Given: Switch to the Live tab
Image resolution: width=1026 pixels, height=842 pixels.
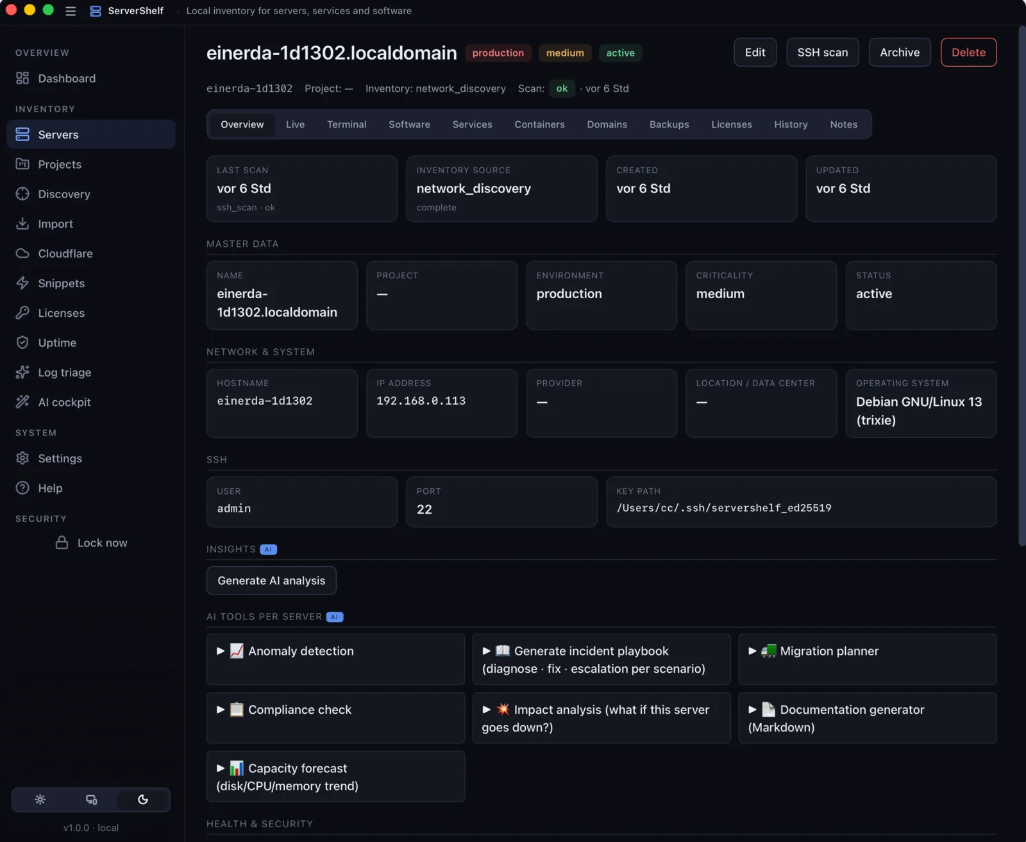Looking at the screenshot, I should click(x=295, y=124).
